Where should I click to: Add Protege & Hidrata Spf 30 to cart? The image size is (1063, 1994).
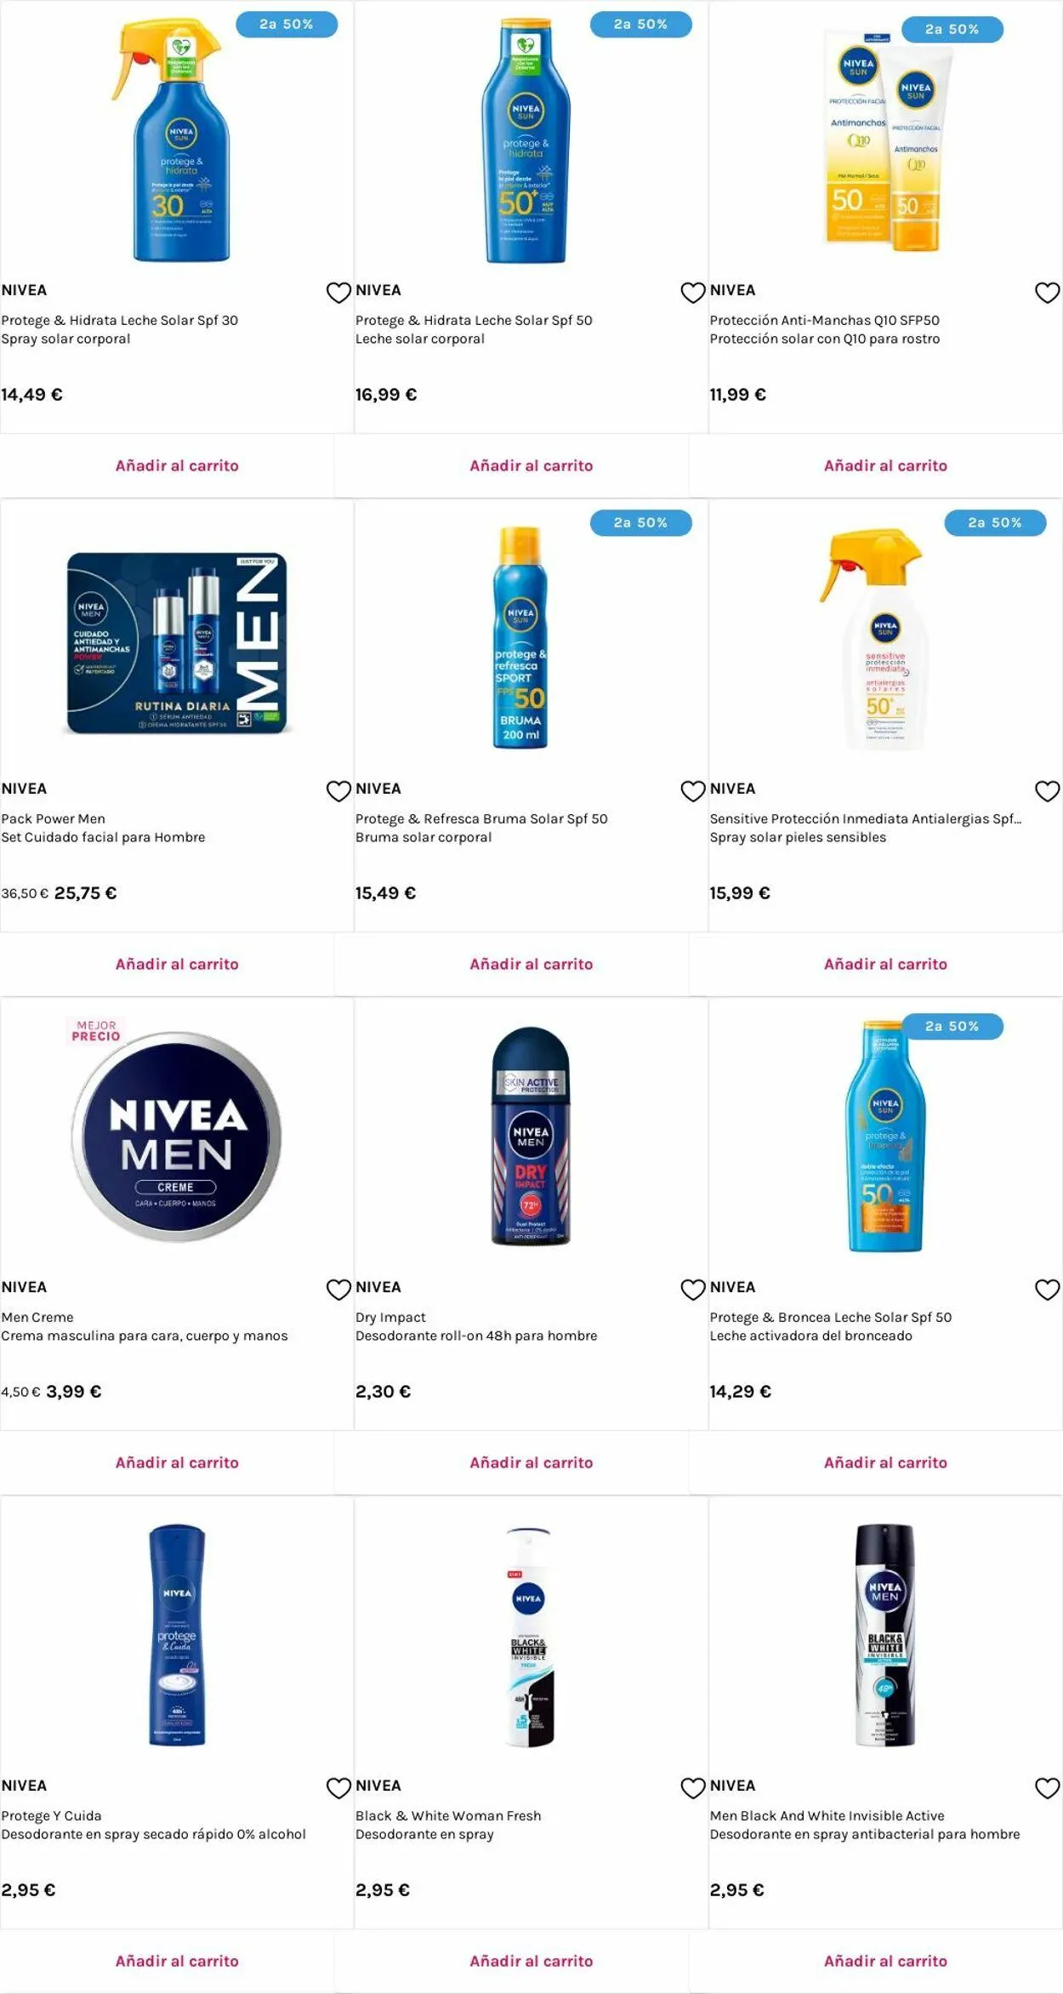[x=177, y=465]
